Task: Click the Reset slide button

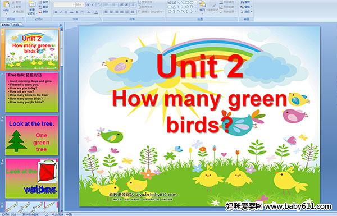Action: [x=43, y=7]
